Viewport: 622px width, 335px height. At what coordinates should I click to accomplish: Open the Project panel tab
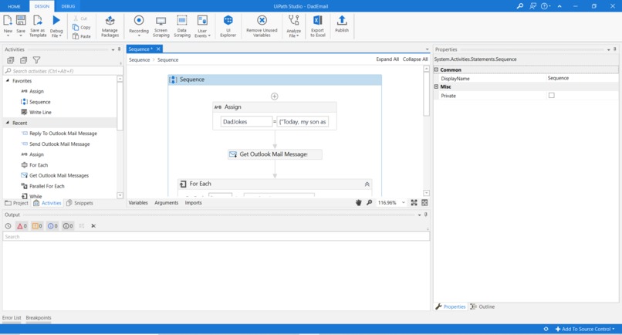[16, 203]
